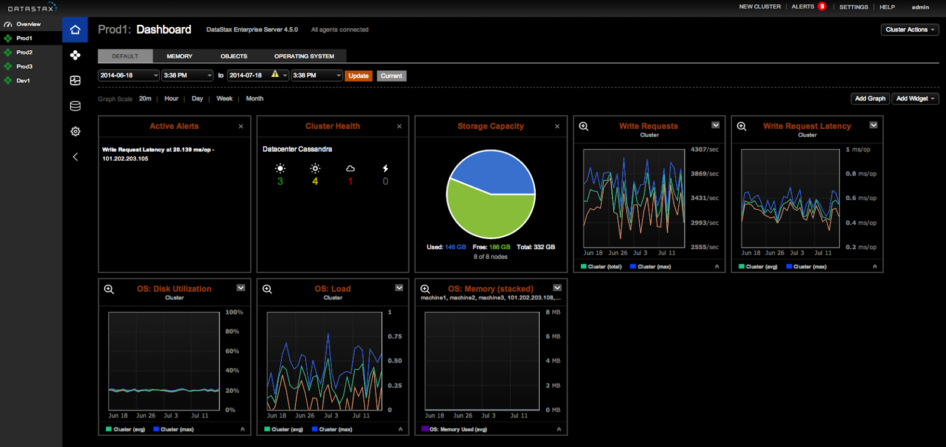Switch to the OPERATING SYSTEM tab
This screenshot has height=447, width=946.
[x=304, y=56]
